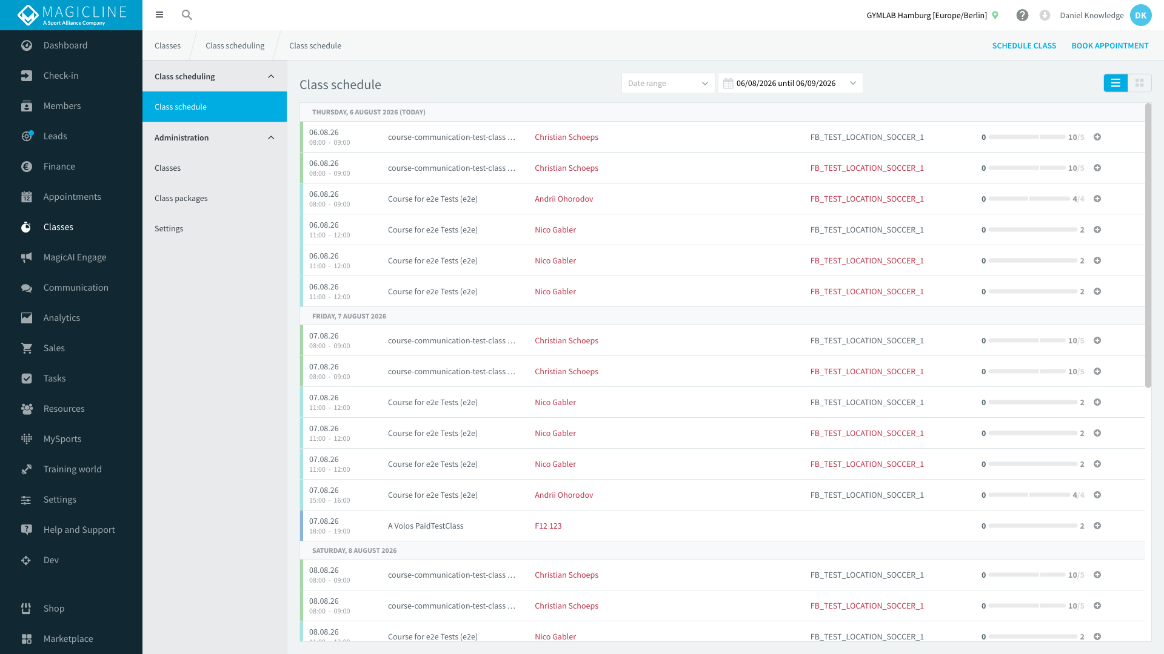Viewport: 1164px width, 654px height.
Task: Open Dashboard in the sidebar
Action: (x=71, y=45)
